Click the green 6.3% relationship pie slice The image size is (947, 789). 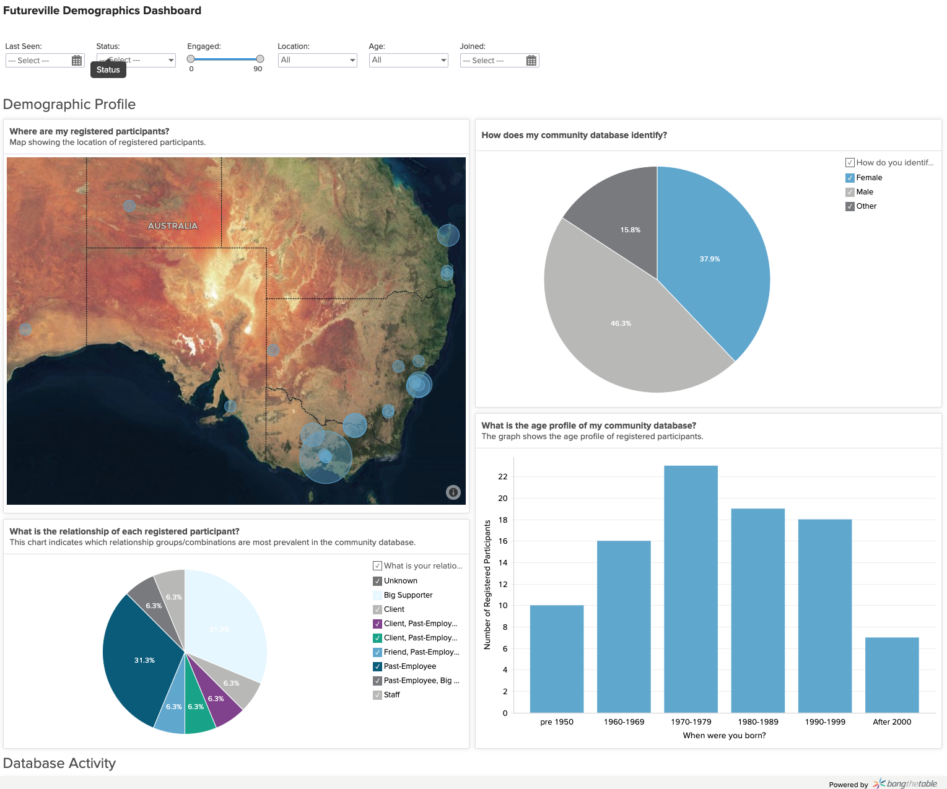[197, 706]
